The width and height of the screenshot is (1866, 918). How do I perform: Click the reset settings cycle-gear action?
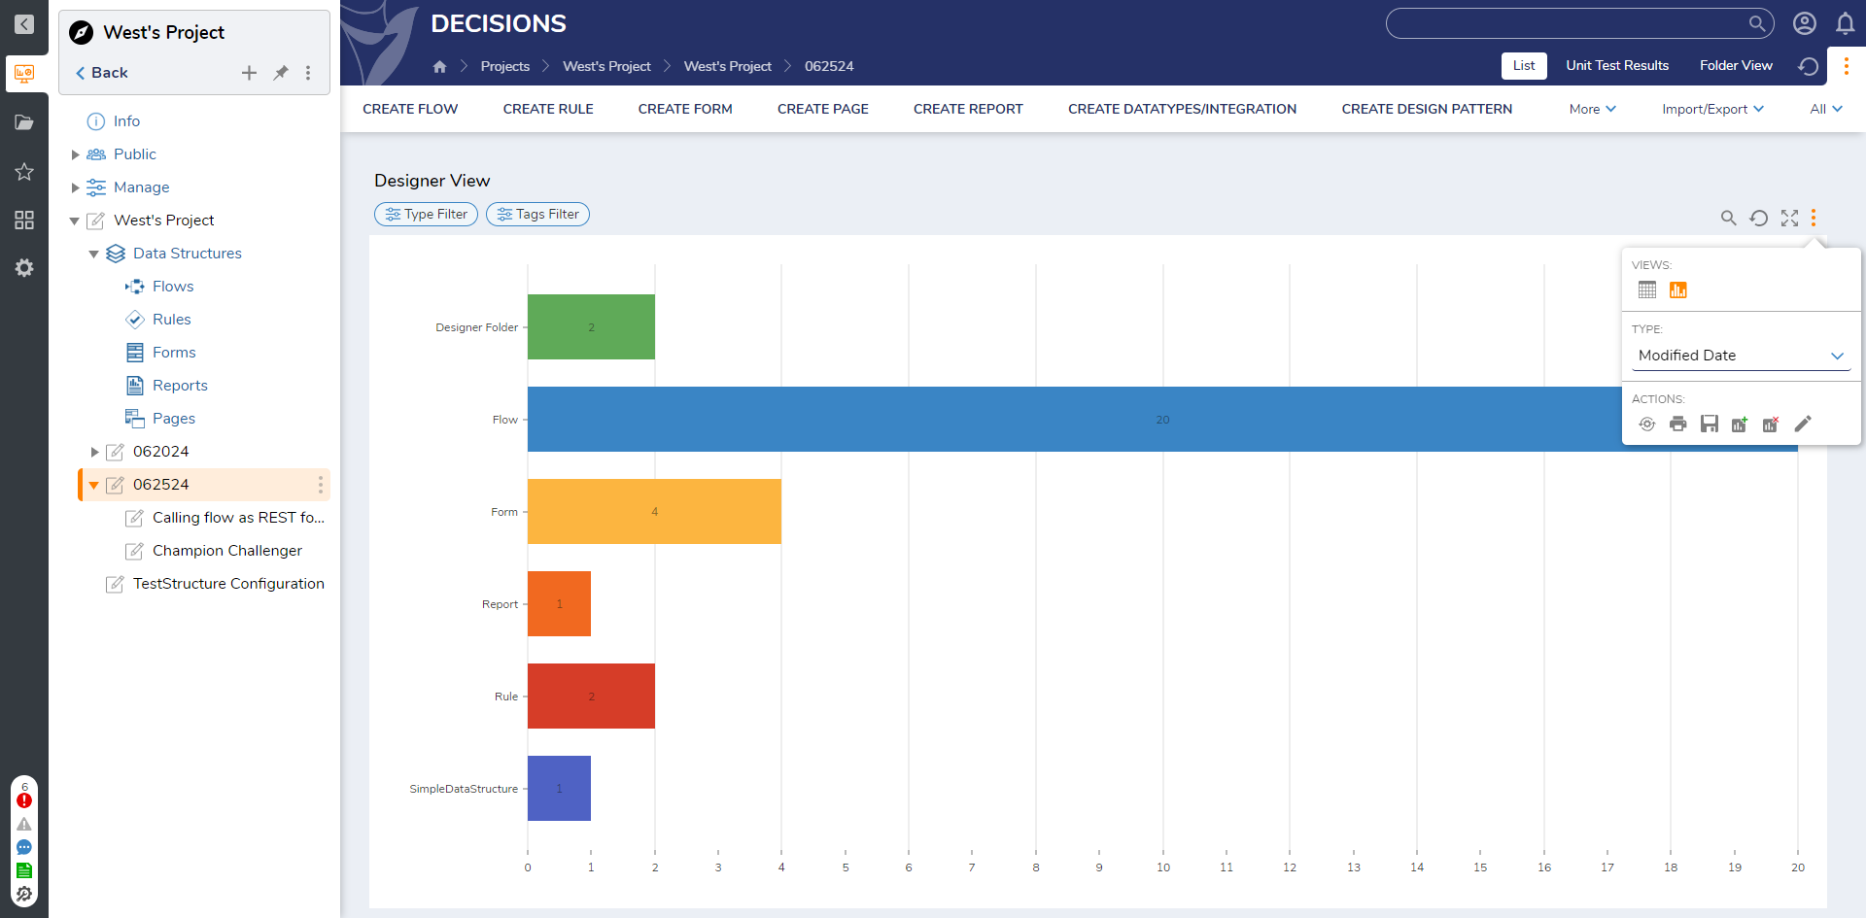coord(1647,424)
